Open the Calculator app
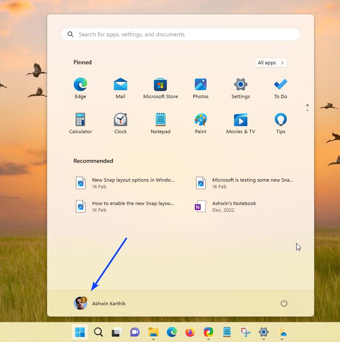The height and width of the screenshot is (342, 340). click(x=81, y=123)
